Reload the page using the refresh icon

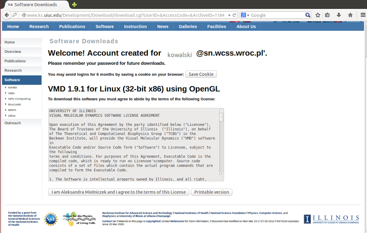point(235,15)
